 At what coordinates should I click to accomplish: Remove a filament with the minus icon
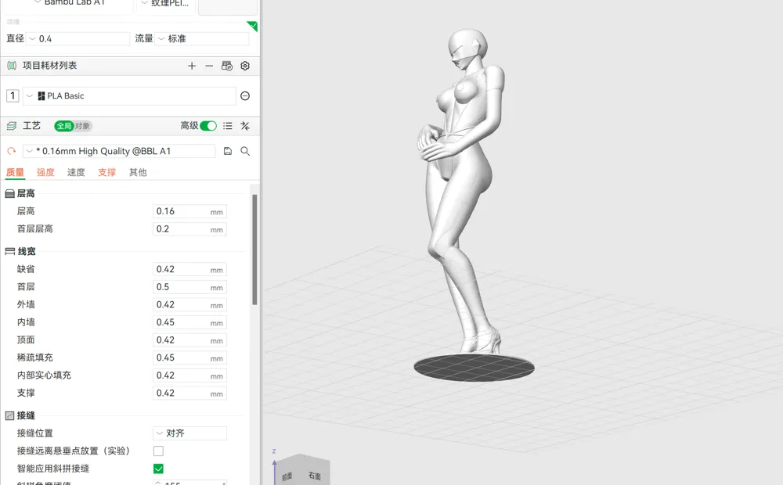[x=209, y=66]
